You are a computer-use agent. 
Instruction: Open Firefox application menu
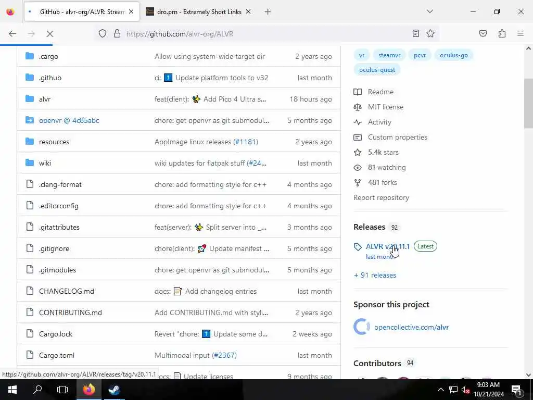coord(521,33)
